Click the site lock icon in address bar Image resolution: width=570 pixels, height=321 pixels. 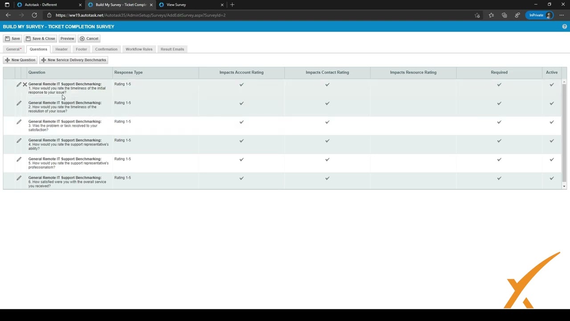tap(49, 15)
